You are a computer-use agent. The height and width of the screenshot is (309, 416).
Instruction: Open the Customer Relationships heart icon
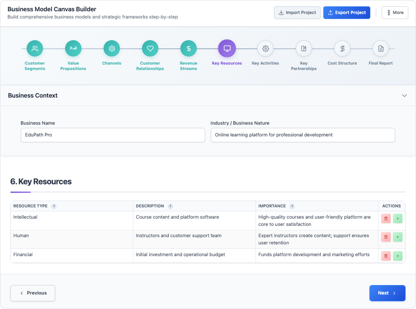[150, 48]
